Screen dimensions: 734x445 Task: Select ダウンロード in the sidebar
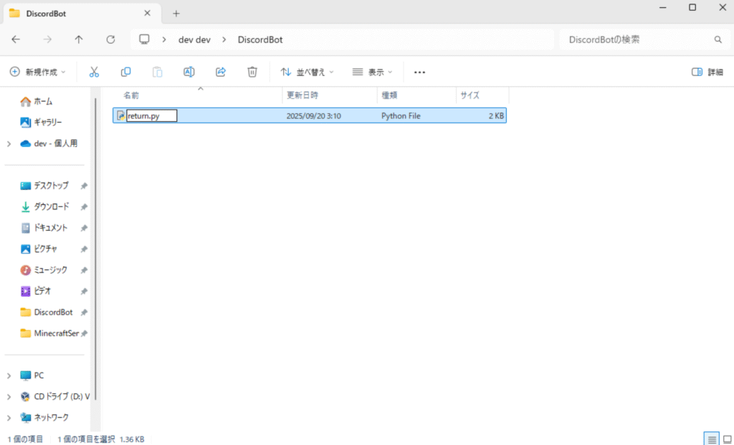coord(51,206)
